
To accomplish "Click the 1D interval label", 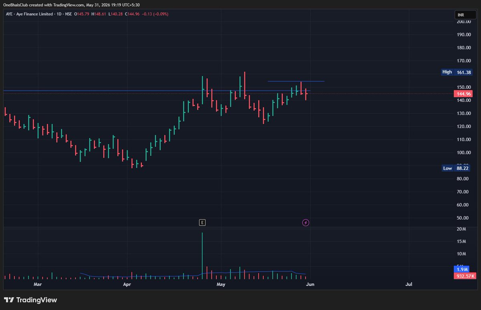I will coord(60,14).
